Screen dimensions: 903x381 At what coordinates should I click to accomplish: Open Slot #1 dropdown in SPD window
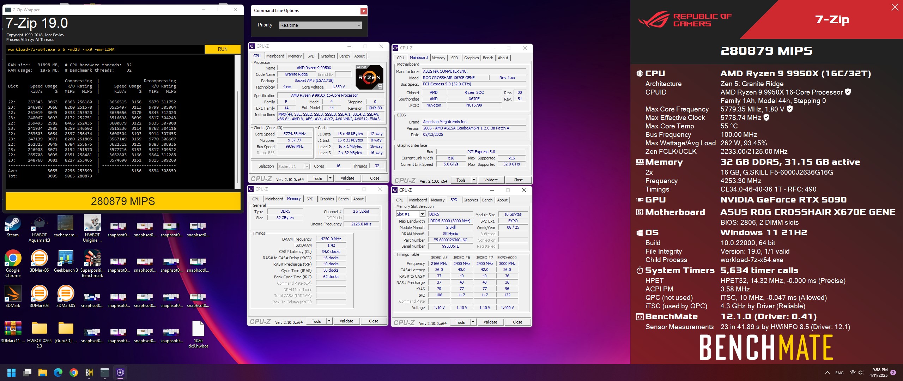pos(411,214)
